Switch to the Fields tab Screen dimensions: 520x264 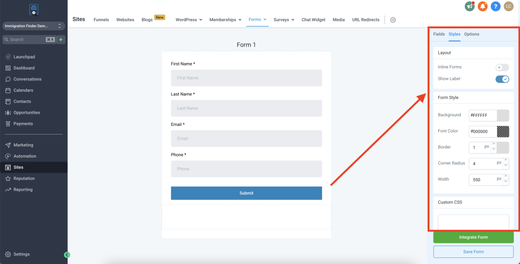tap(439, 34)
